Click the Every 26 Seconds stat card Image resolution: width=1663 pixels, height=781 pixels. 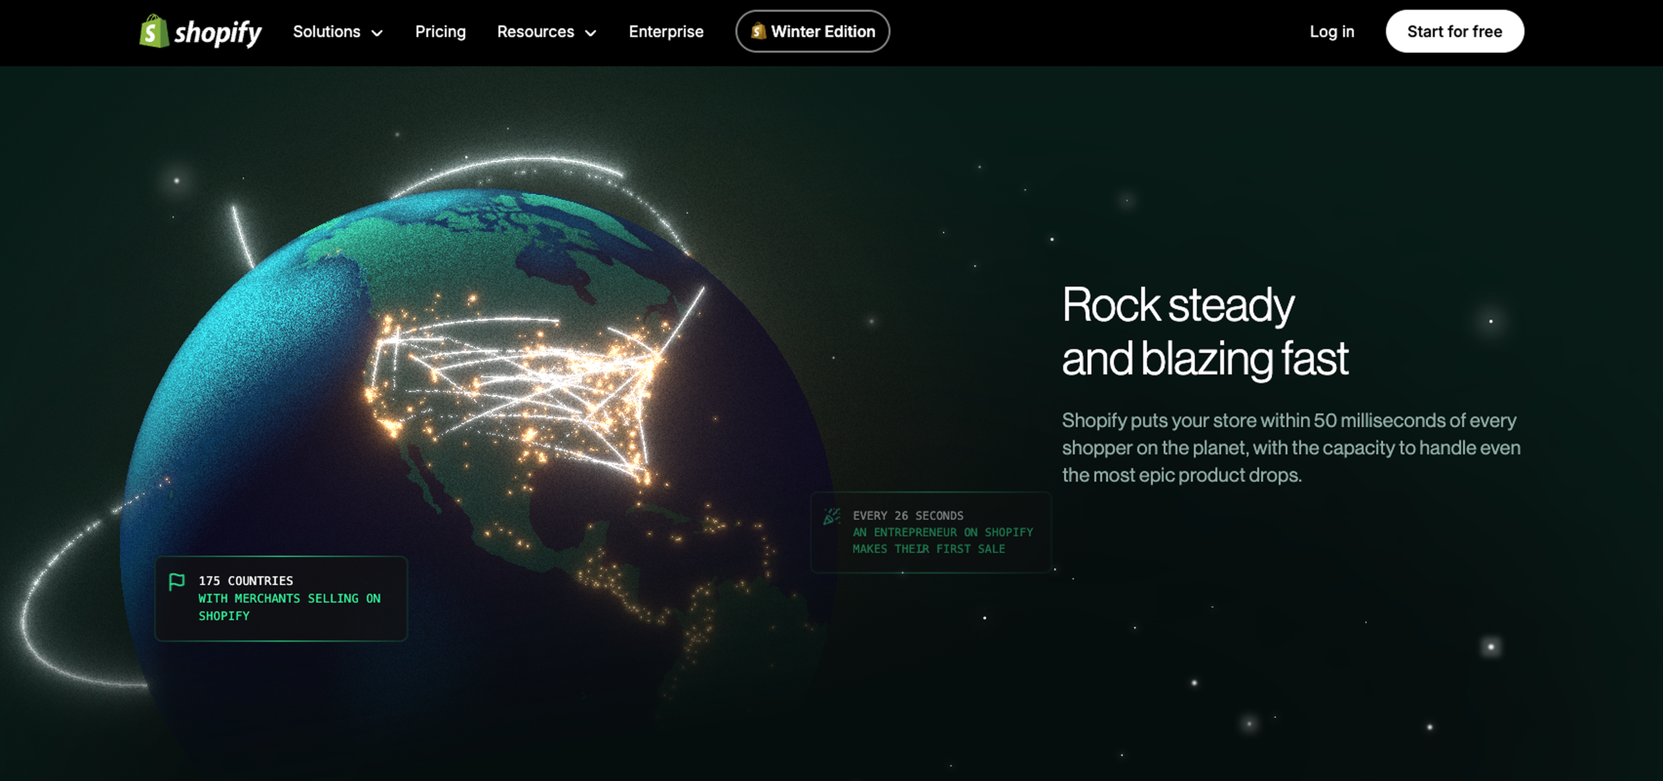tap(930, 532)
